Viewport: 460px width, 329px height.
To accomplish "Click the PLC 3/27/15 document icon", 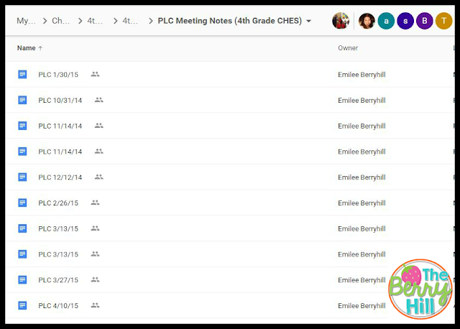I will 22,279.
